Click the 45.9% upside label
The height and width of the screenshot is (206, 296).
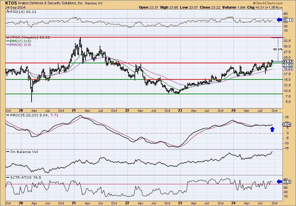coord(278,49)
